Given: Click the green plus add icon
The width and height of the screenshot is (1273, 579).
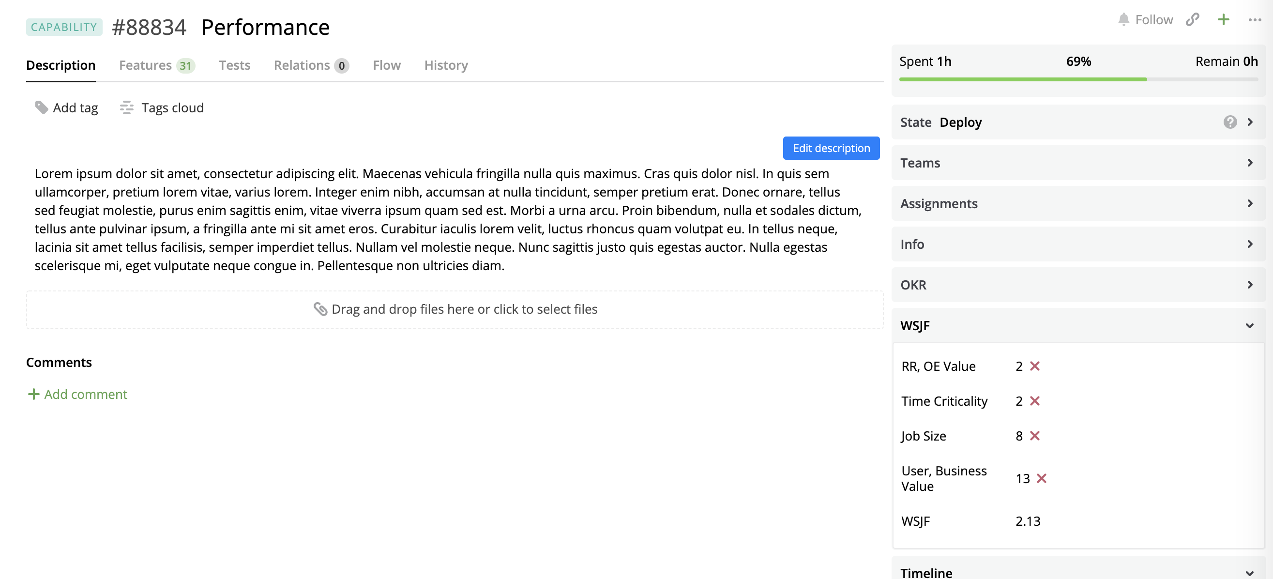Looking at the screenshot, I should click(1223, 19).
